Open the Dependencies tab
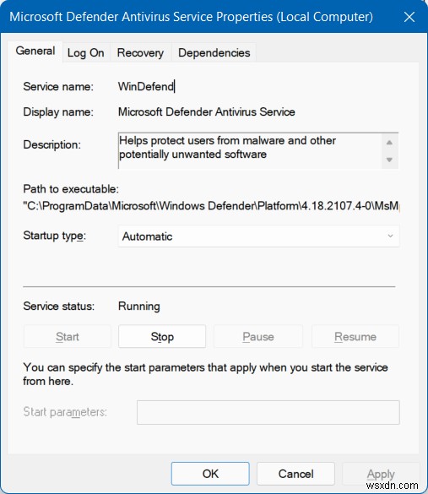 [214, 52]
